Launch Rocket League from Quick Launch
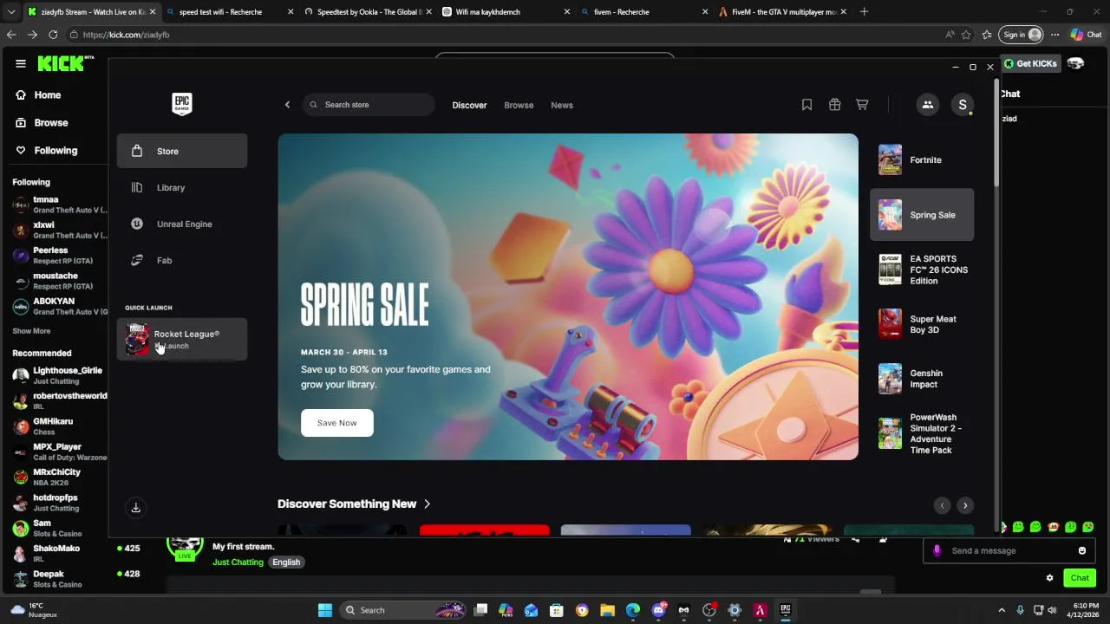The image size is (1110, 624). [182, 339]
